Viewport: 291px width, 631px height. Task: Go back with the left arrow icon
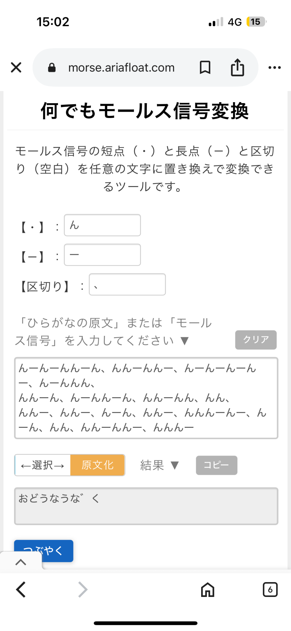[x=21, y=589]
